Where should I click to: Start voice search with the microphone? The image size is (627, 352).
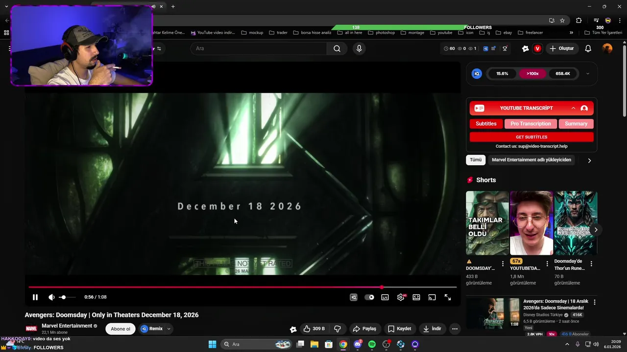359,48
